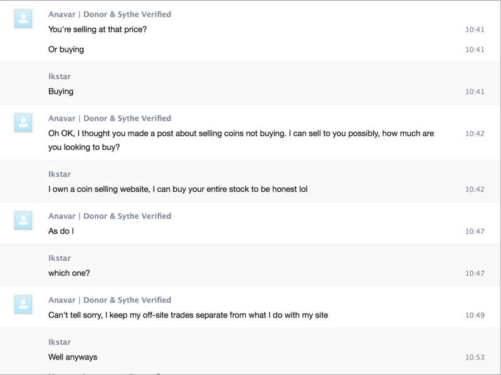Click the Anavar username above "As do I"
Image resolution: width=501 pixels, height=375 pixels.
(61, 216)
